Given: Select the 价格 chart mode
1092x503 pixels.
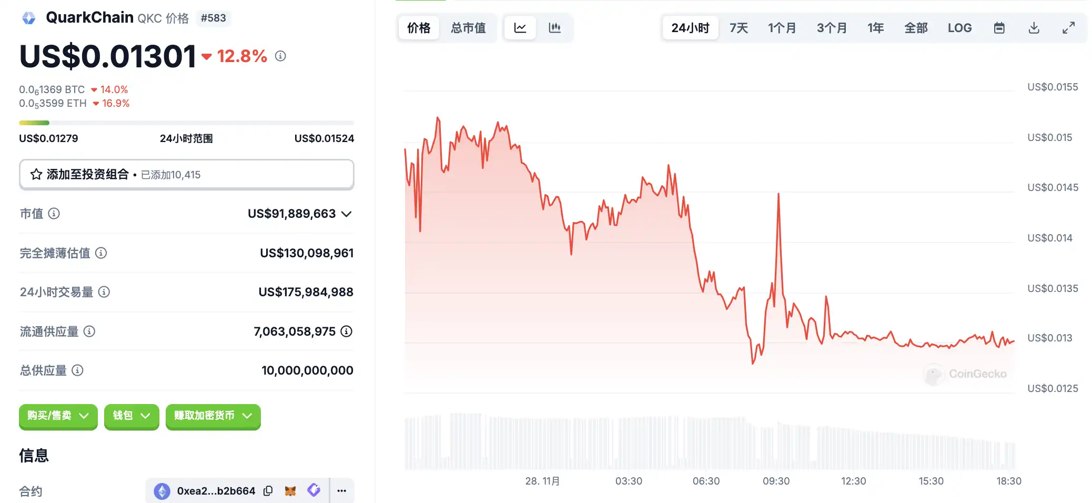Looking at the screenshot, I should pyautogui.click(x=419, y=28).
